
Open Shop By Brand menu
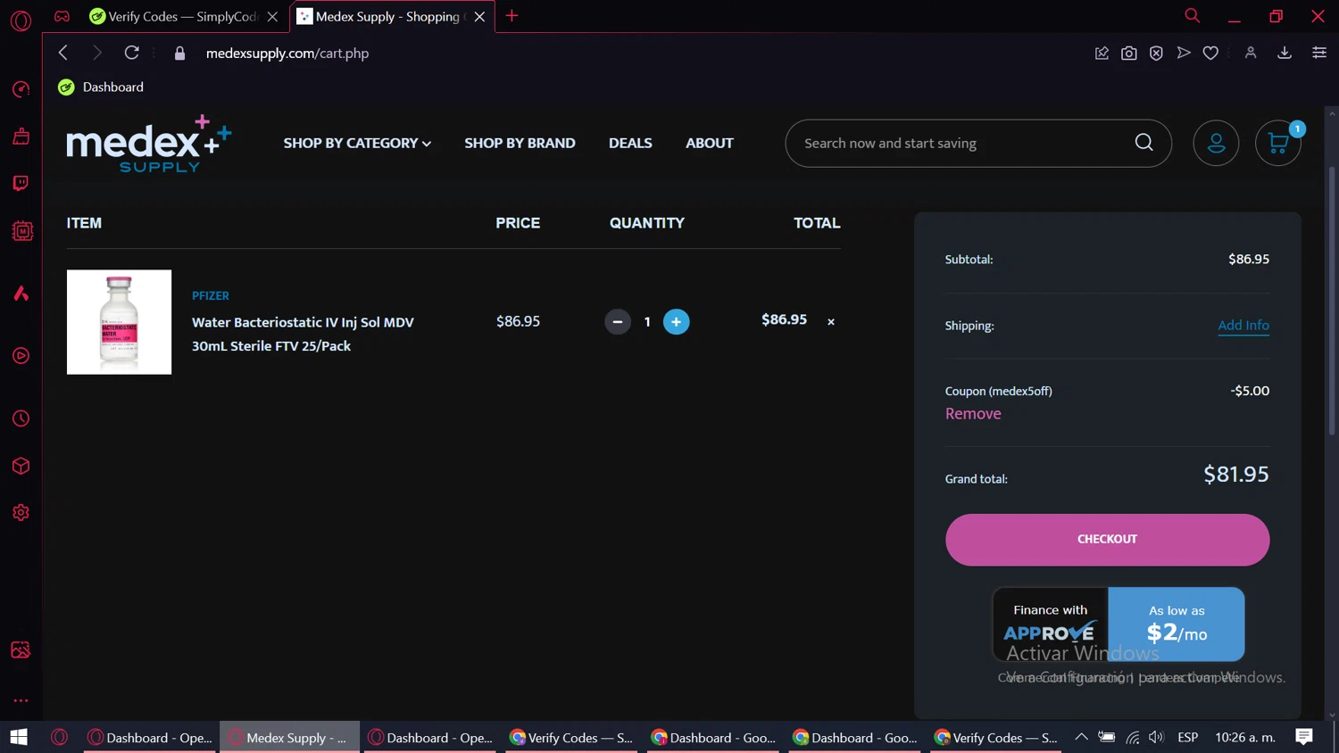coord(520,143)
